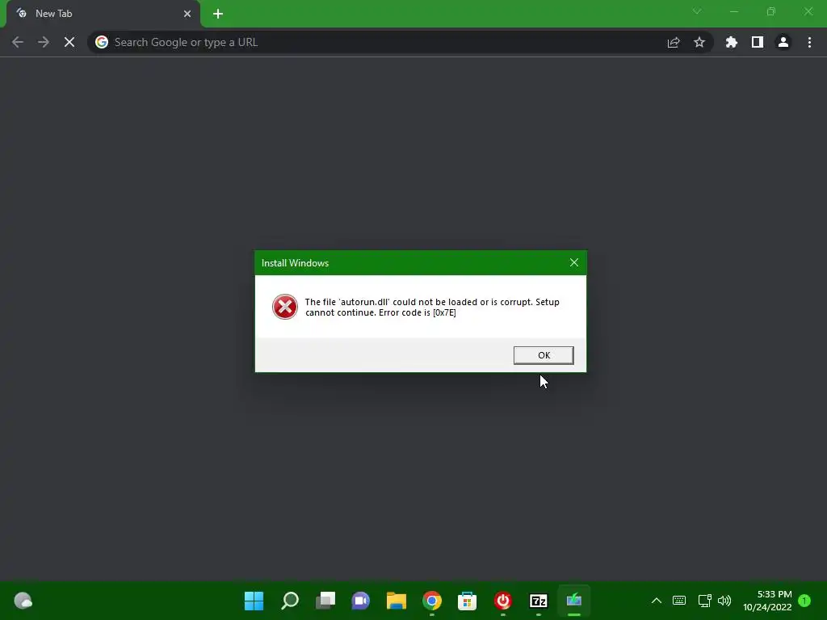Share this page from the address bar
Viewport: 827px width, 620px height.
[x=674, y=42]
